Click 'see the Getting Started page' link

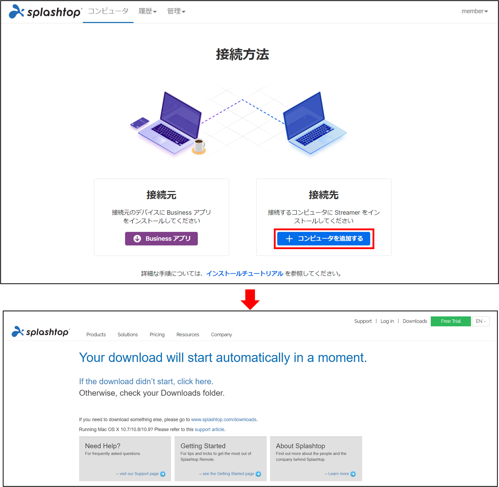[228, 473]
